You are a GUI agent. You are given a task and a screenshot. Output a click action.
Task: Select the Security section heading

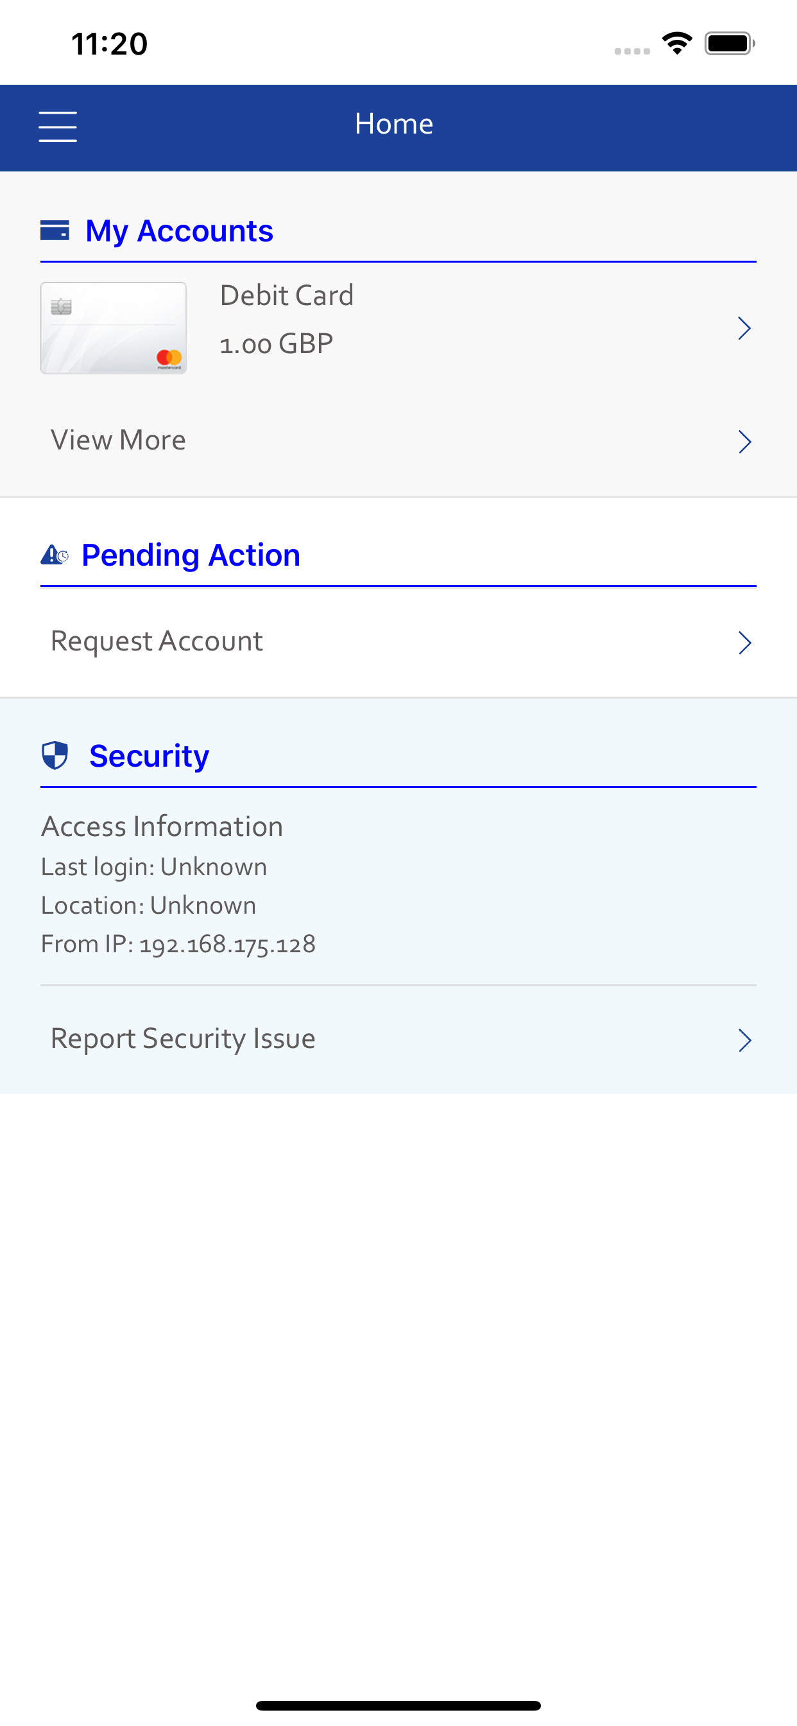click(150, 756)
